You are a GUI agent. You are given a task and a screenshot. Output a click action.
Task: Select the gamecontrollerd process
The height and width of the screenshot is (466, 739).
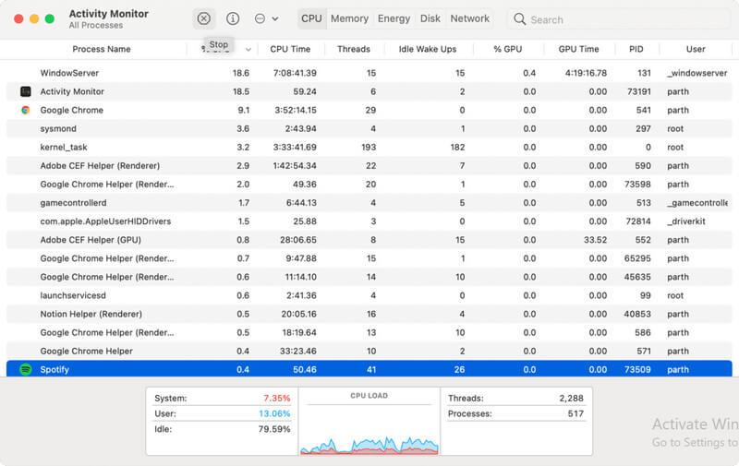(x=369, y=203)
